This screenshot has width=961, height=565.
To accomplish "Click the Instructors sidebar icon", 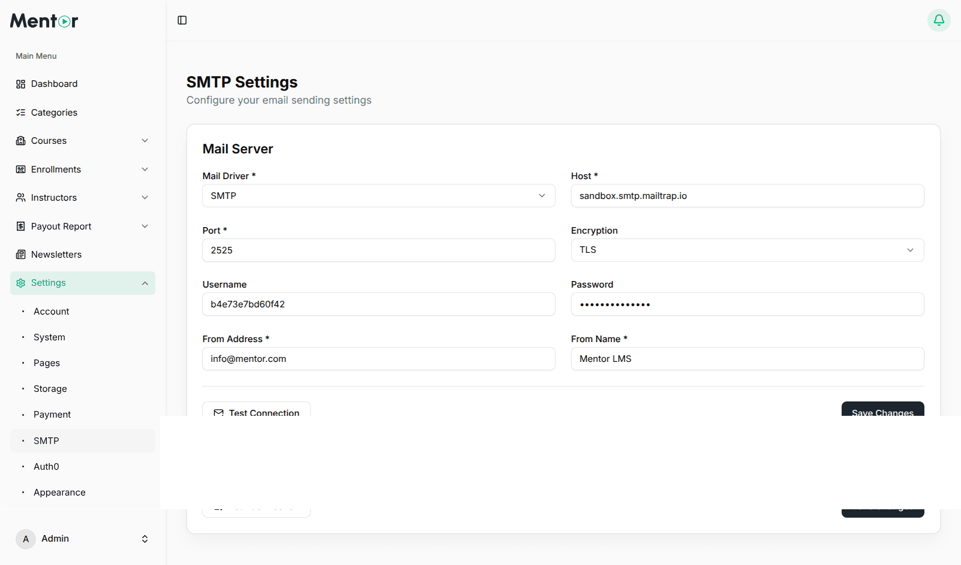I will 20,197.
